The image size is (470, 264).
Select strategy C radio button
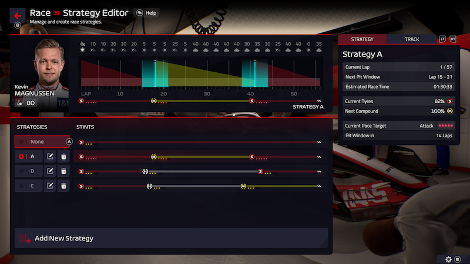[x=21, y=186]
